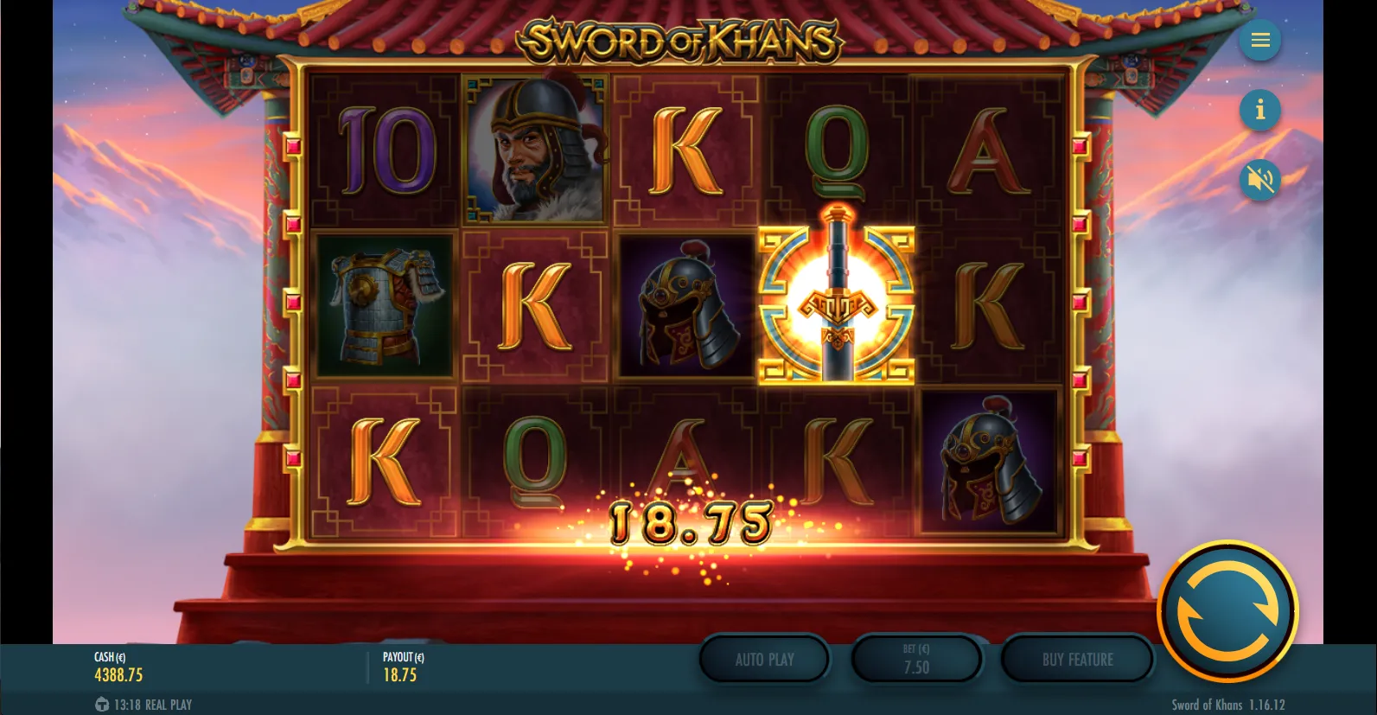Open the Auto Play options

[764, 660]
